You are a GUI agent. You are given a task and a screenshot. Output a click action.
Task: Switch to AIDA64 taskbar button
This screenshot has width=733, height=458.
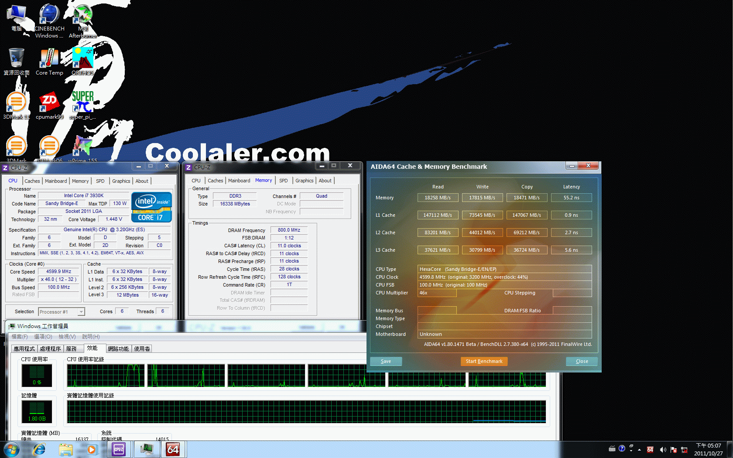click(174, 449)
